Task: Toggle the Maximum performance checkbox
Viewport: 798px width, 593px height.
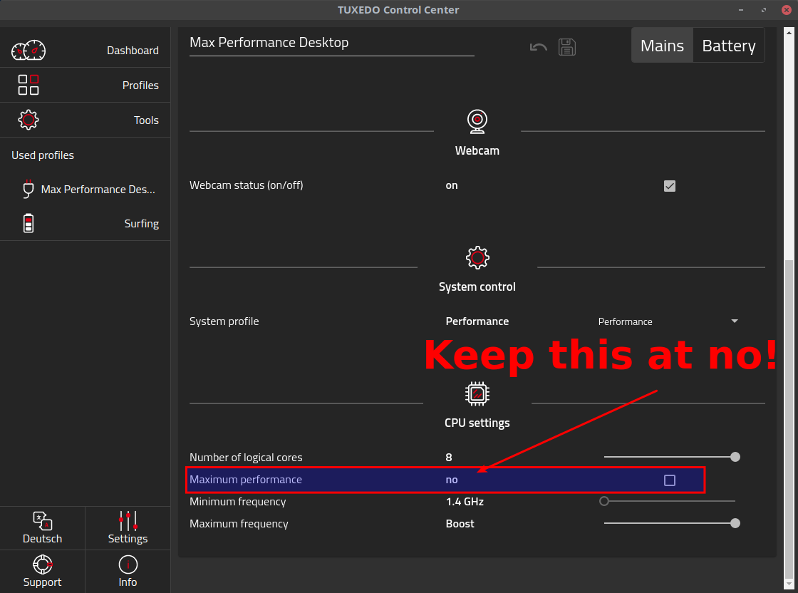Action: 670,480
